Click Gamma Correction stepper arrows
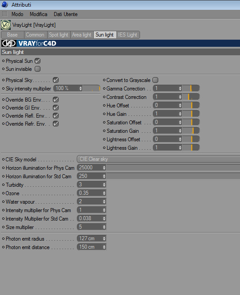 click(x=180, y=88)
